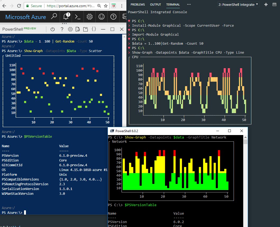Click 'GitCommitId' row name
Screen dimensions: 280x227
point(12,165)
